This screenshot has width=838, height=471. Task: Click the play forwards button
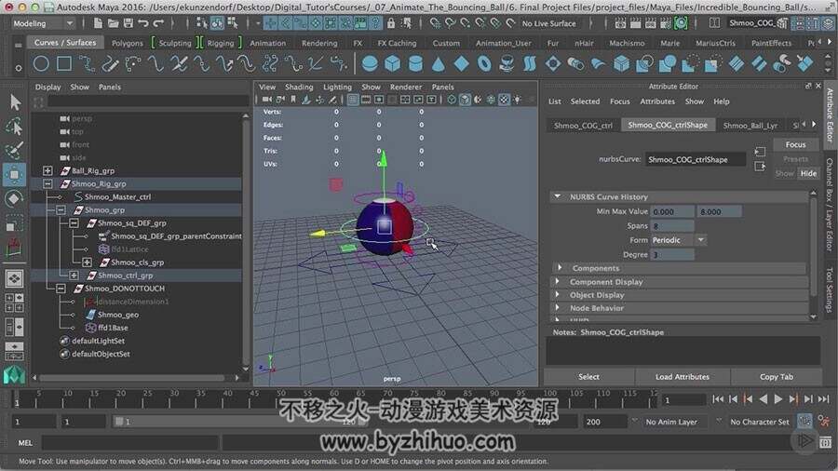778,399
